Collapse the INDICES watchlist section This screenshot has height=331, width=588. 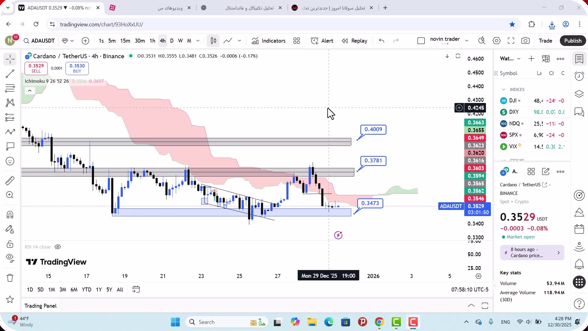click(x=503, y=89)
